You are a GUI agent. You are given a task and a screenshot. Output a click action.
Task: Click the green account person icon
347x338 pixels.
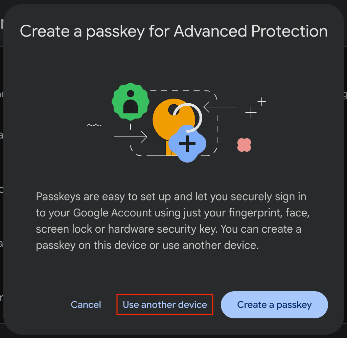(130, 102)
